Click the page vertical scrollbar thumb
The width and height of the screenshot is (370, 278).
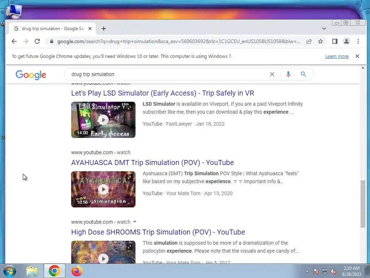[x=363, y=204]
